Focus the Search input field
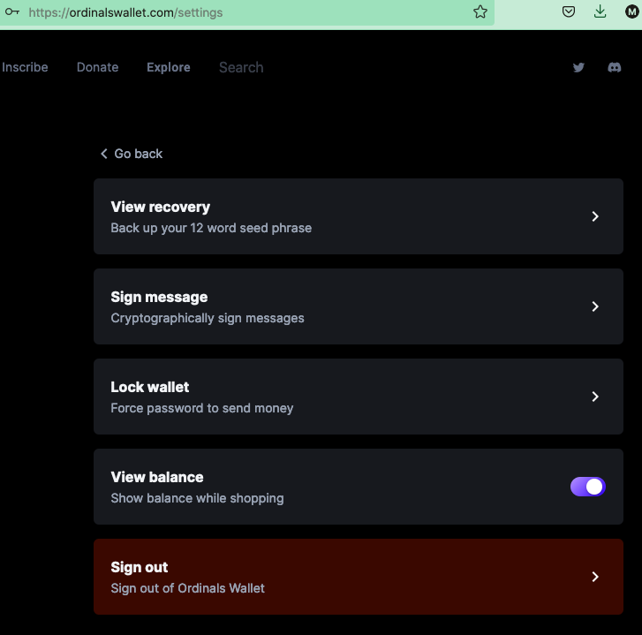Screen dimensions: 642x635 coord(241,67)
